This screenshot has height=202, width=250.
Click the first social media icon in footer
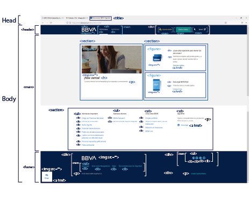tap(194, 158)
